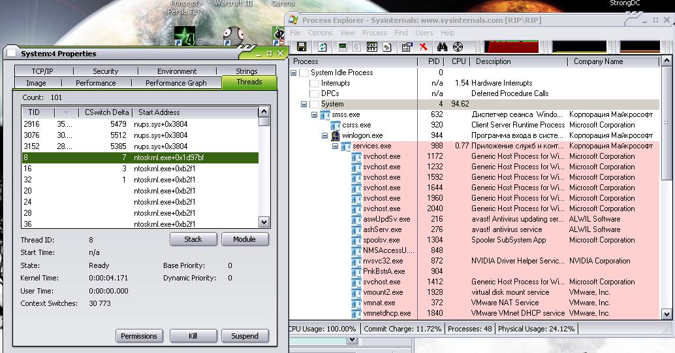Open Find with the binoculars icon
Screen dimensions: 675x353
(x=442, y=47)
